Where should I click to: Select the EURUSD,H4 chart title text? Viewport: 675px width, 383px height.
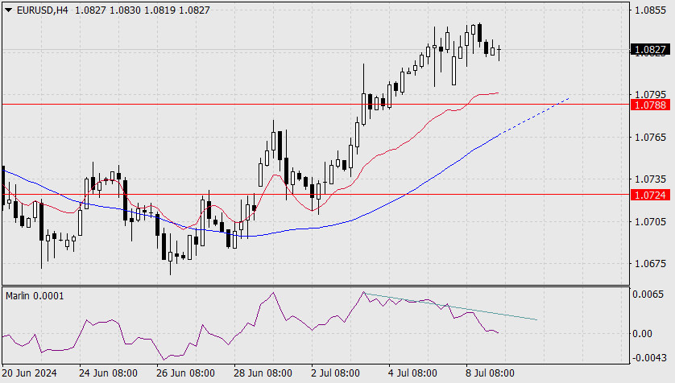(x=42, y=10)
